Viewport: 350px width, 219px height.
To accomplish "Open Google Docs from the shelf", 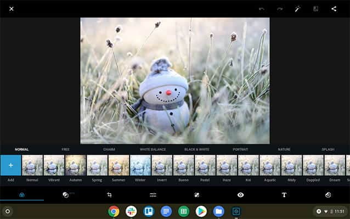I will pos(166,211).
